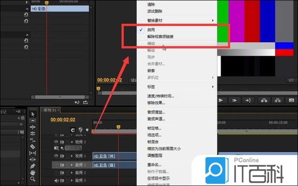
Task: Click display style icon under 视频 2
Action: pos(56,148)
